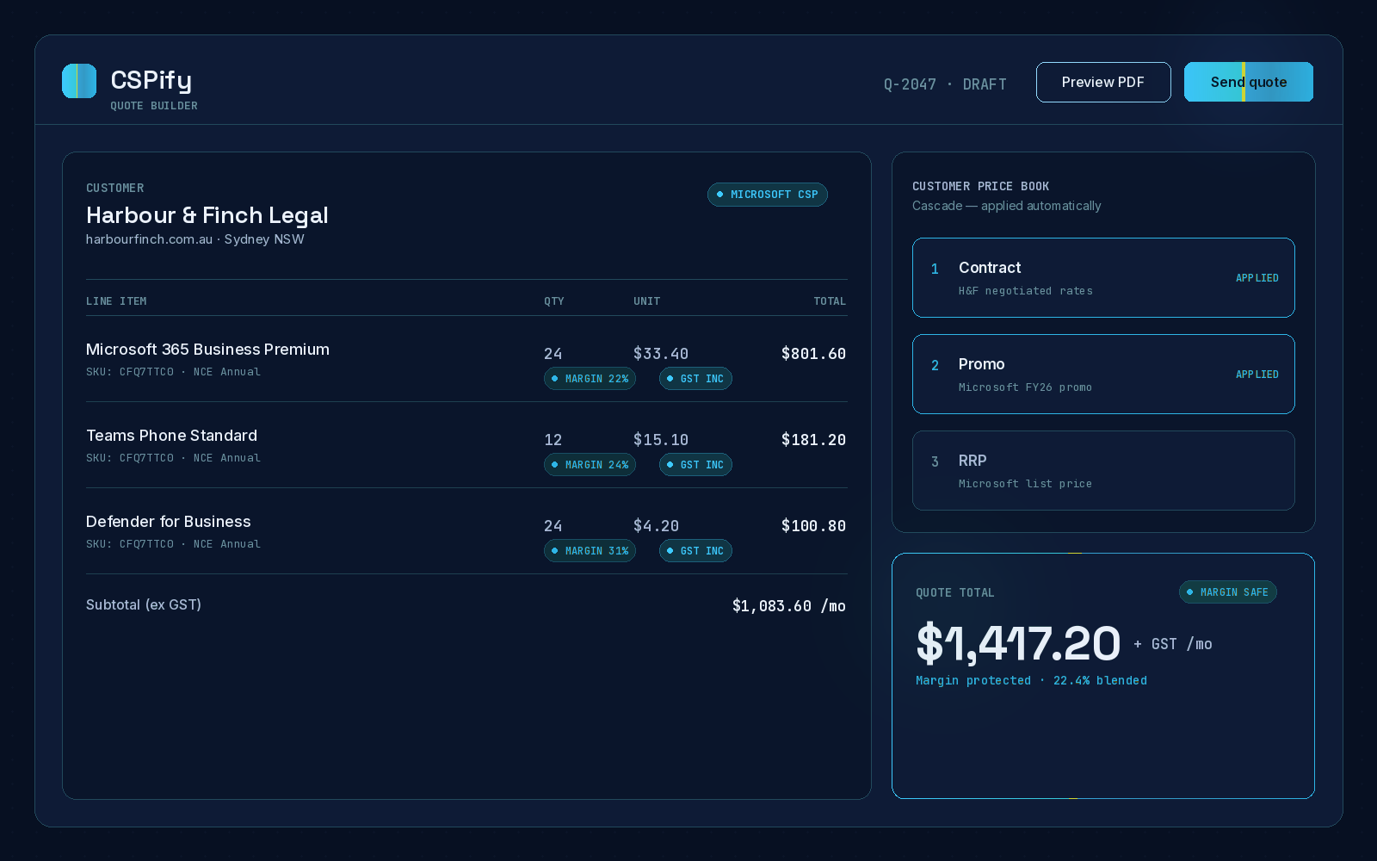Screen dimensions: 1377x861
Task: Click Microsoft FY26 promo description
Action: click(x=1025, y=387)
